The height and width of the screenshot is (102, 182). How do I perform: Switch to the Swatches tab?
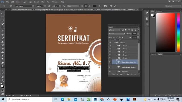coord(159,11)
